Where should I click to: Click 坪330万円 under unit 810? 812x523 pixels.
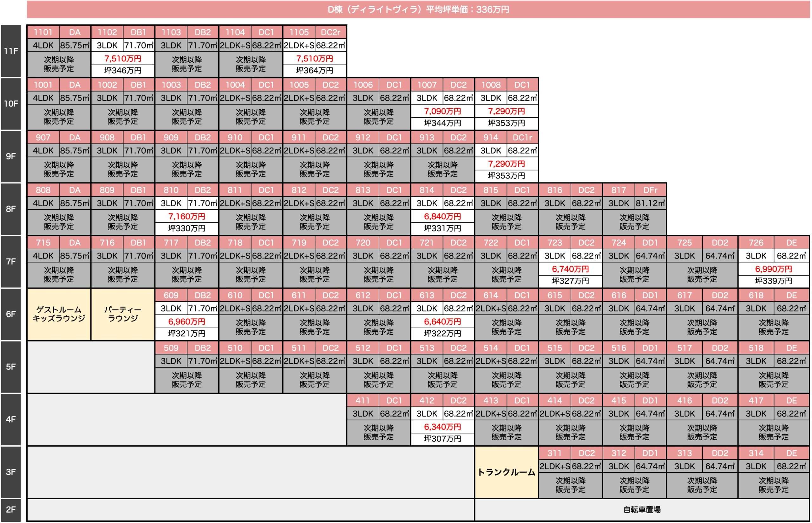pos(187,229)
